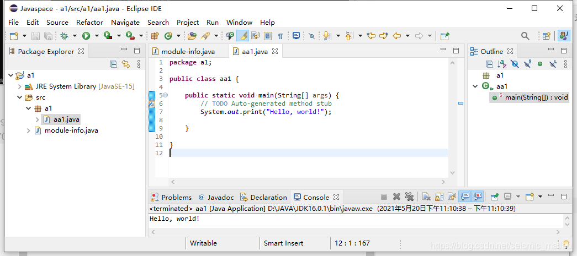The height and width of the screenshot is (256, 577).
Task: Open the Back history dropdown arrow
Action: (407, 36)
